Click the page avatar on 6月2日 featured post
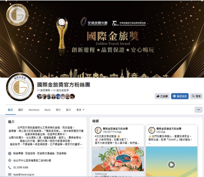The width and height of the screenshot is (204, 177). point(152,130)
